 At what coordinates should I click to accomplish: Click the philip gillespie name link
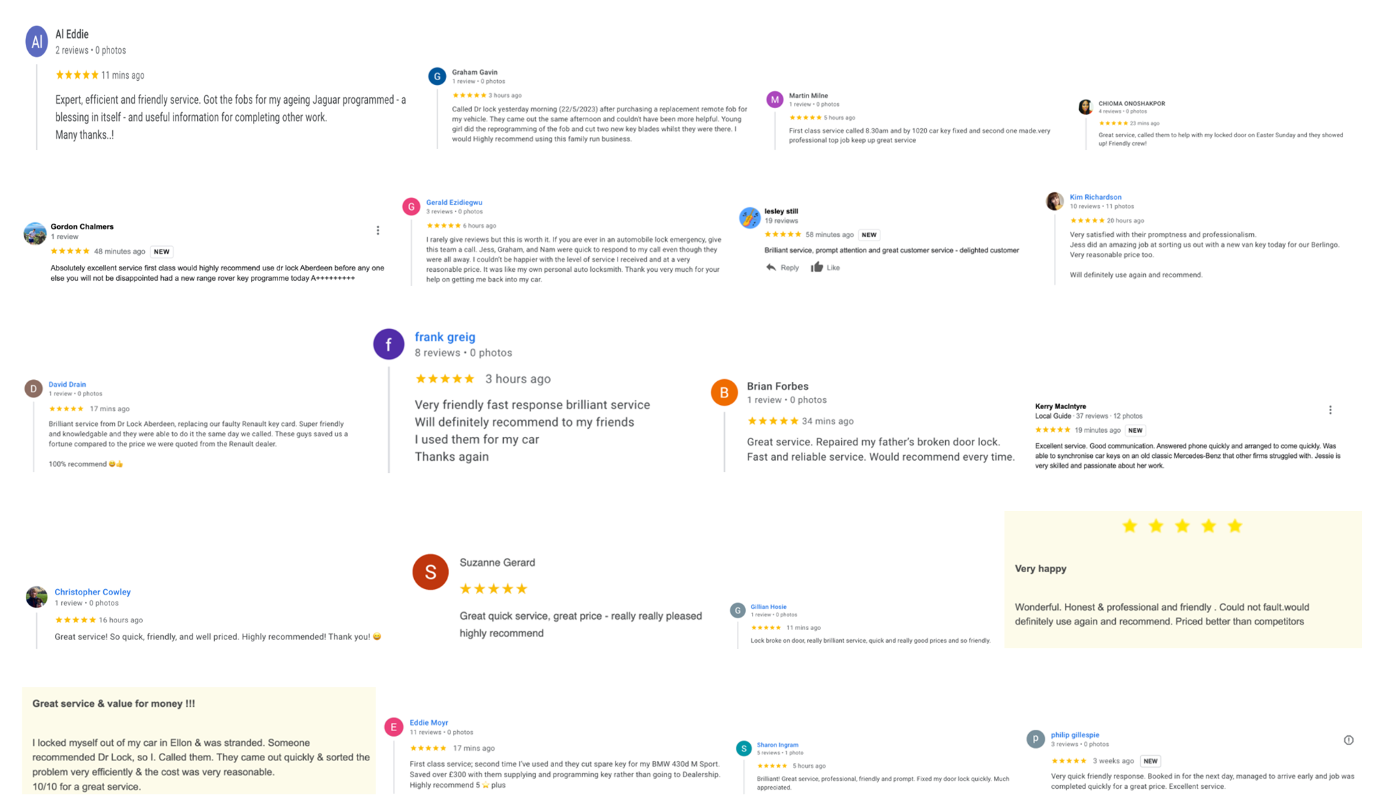(1075, 735)
